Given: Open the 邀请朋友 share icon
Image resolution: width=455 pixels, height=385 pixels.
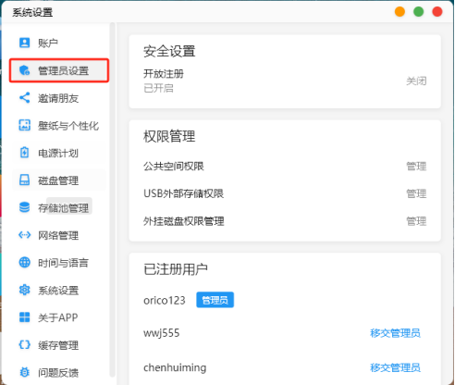Looking at the screenshot, I should (25, 98).
